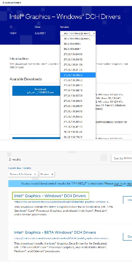Choose version 27.20.100.9168
The height and width of the screenshot is (266, 132).
(78, 65)
